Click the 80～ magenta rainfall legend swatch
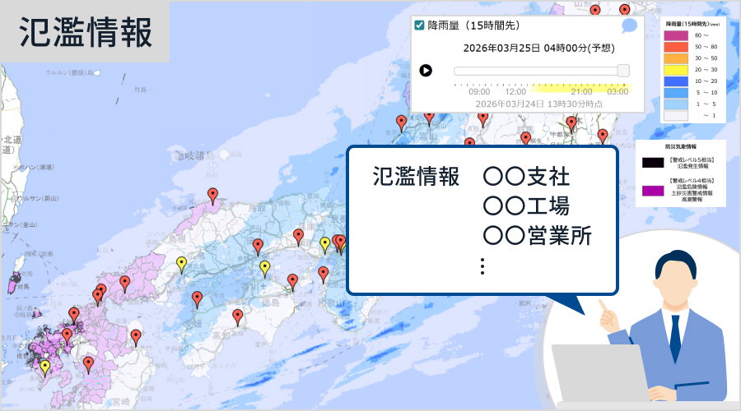Image resolution: width=741 pixels, height=411 pixels. pyautogui.click(x=676, y=36)
